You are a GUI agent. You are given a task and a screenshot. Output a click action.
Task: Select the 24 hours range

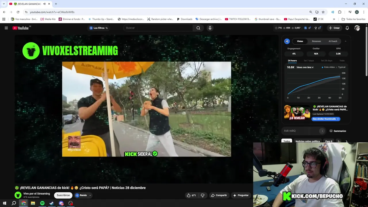(292, 61)
